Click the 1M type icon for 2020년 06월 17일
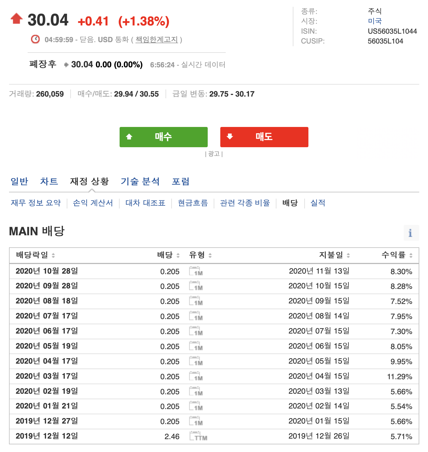428x452 pixels. 196,331
